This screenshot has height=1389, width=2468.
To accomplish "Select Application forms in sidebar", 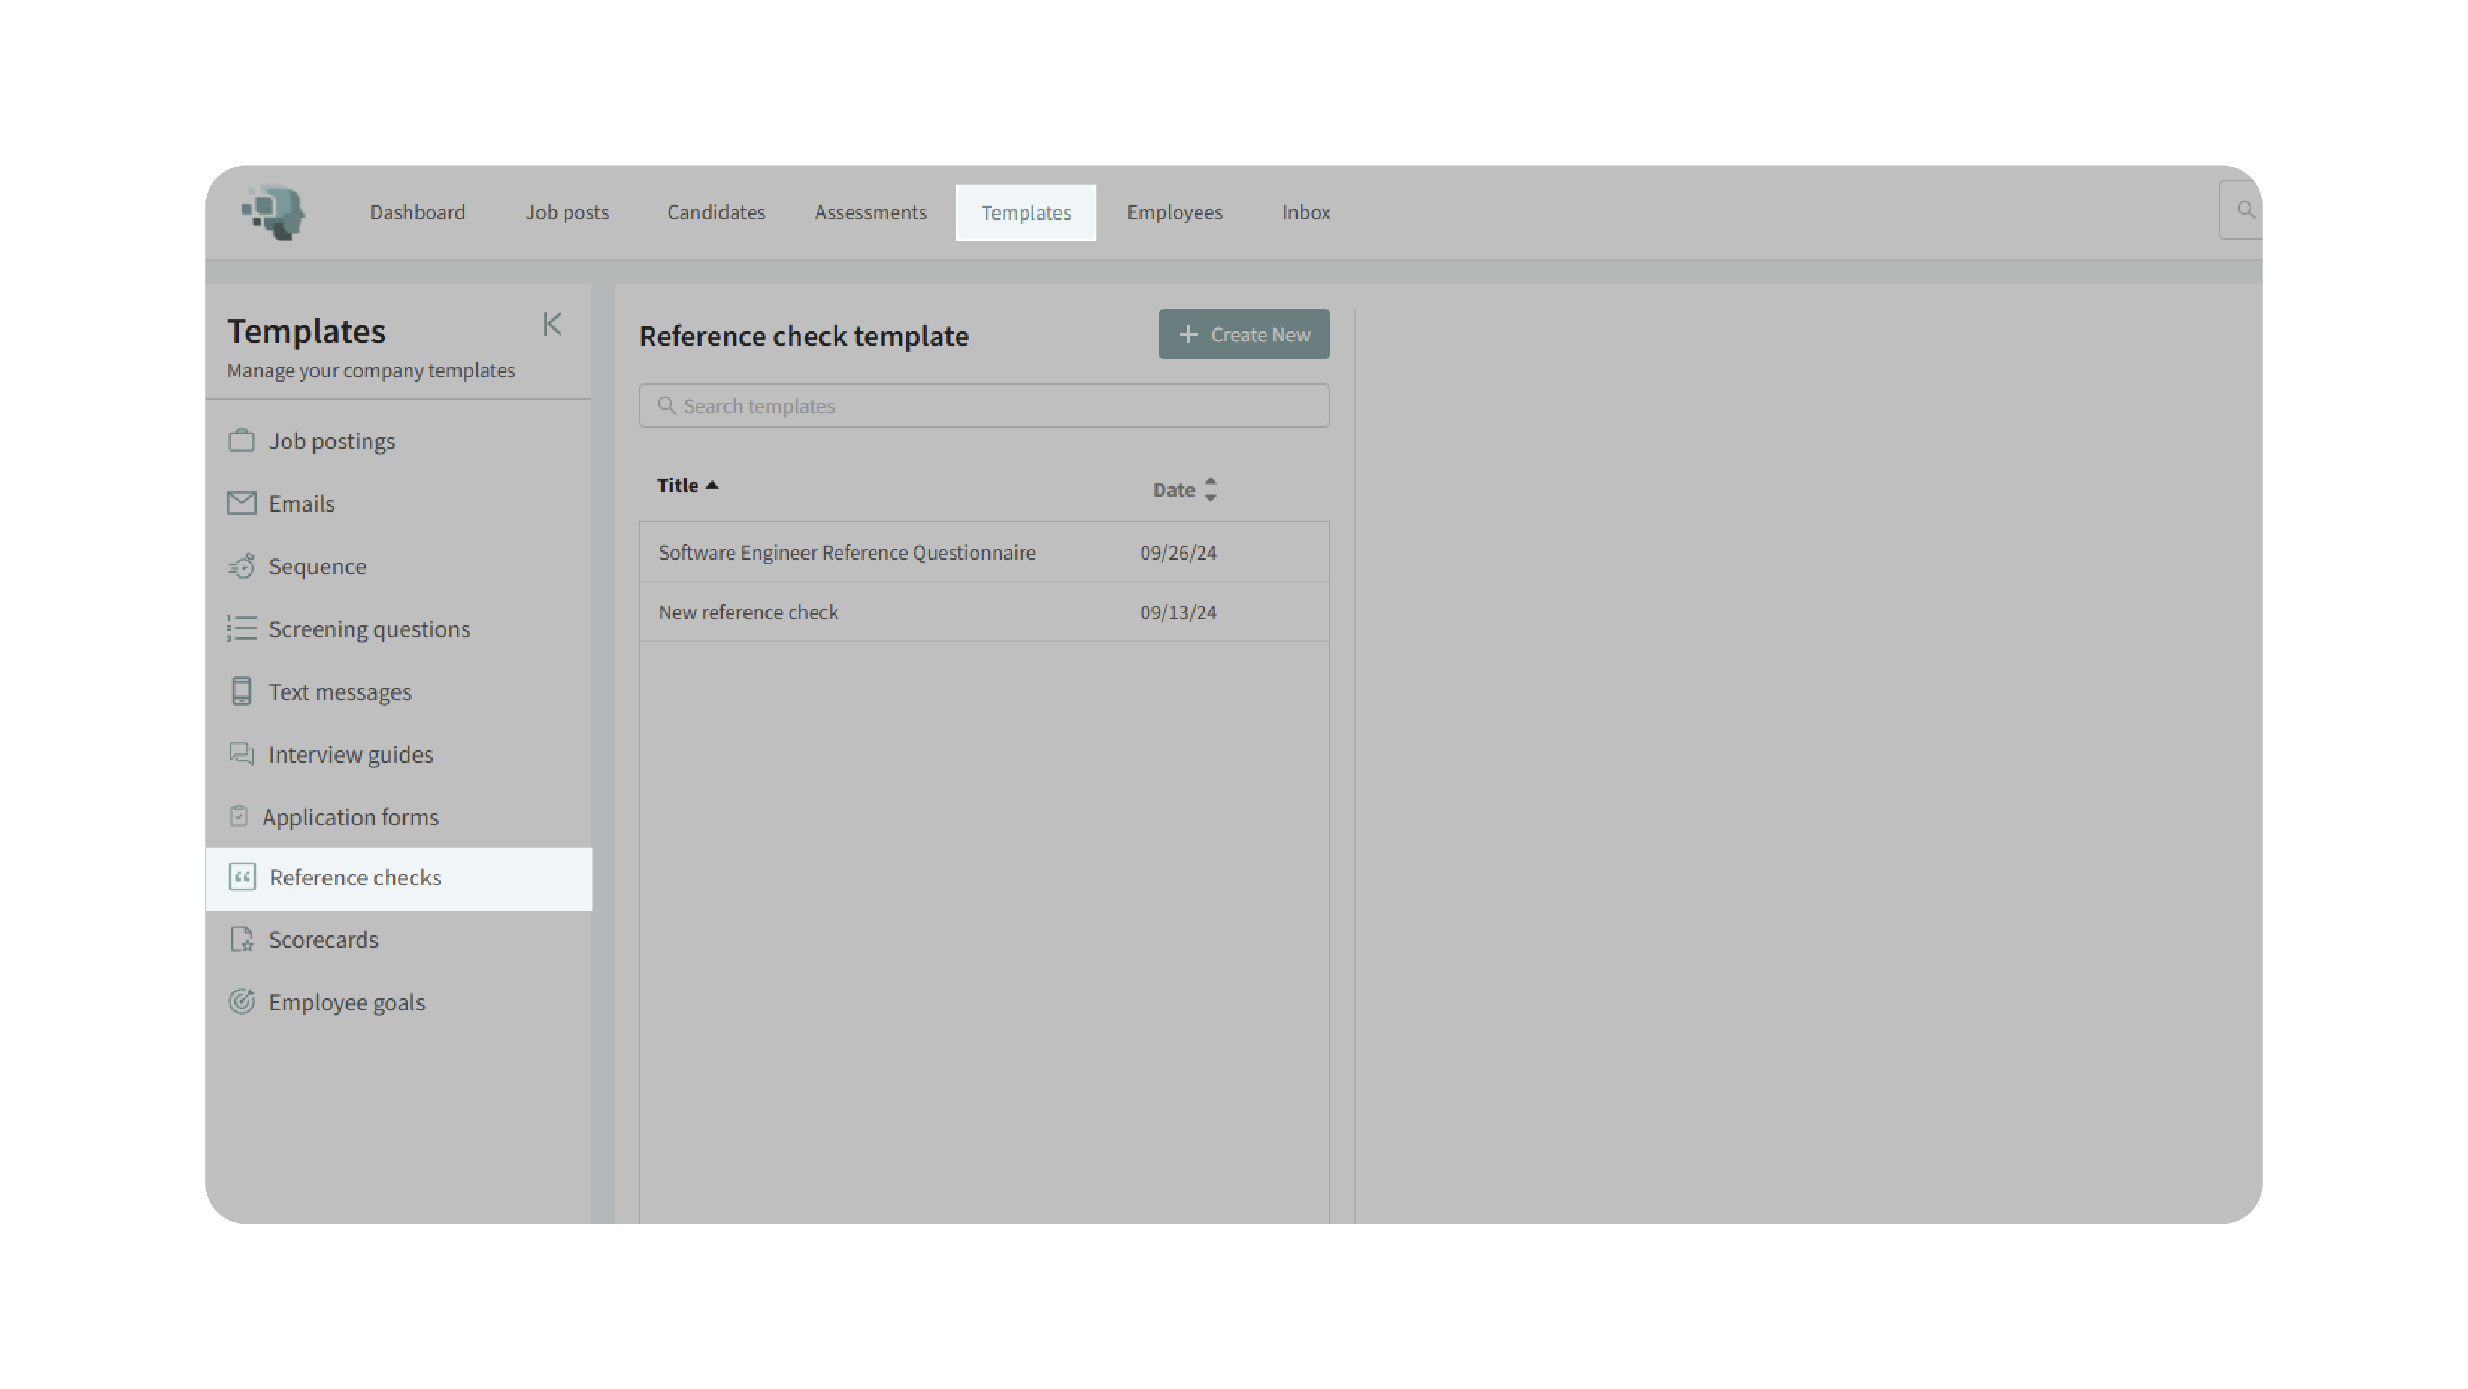I will pos(350,817).
